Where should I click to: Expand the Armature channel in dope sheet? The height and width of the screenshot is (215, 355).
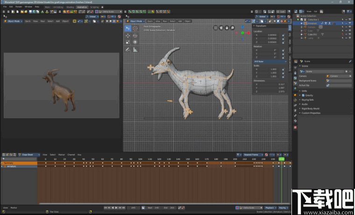[x=2, y=166]
